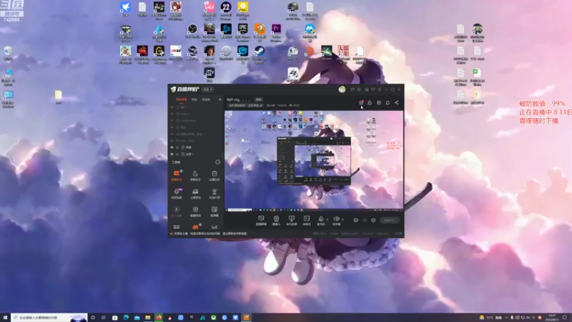The width and height of the screenshot is (572, 322).
Task: Open the small arrow menu beside the speaker
Action: pyautogui.click(x=342, y=220)
